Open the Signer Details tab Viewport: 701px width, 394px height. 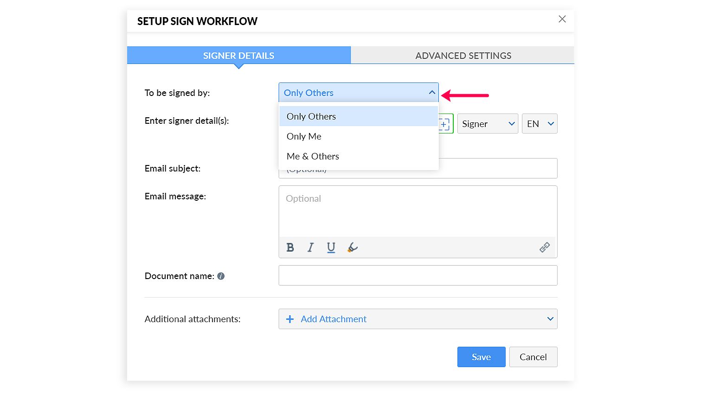click(x=238, y=56)
